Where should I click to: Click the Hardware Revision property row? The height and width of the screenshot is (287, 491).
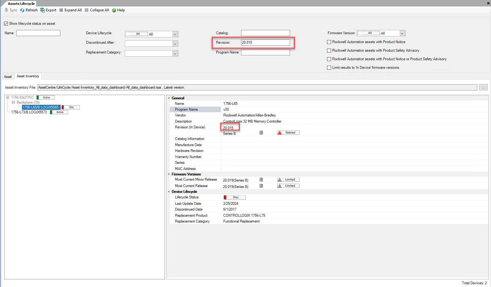click(x=329, y=151)
